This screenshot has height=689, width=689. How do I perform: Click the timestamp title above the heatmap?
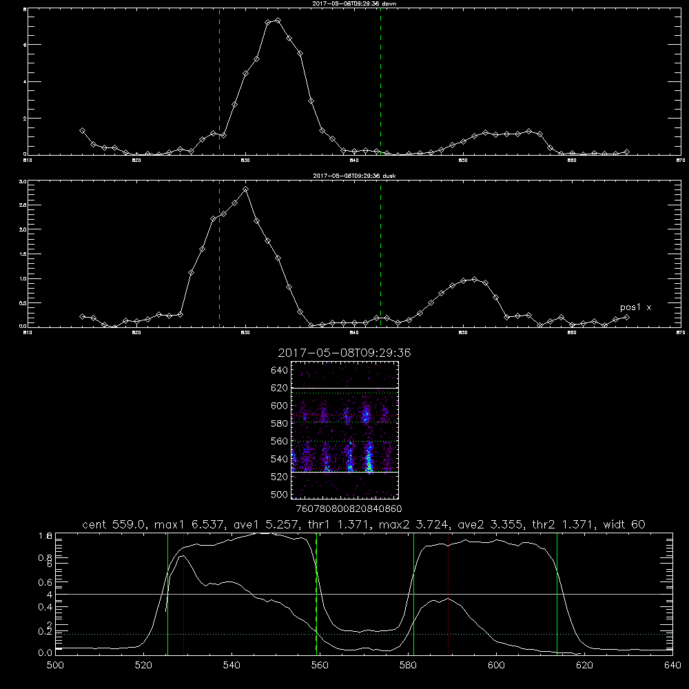point(344,353)
